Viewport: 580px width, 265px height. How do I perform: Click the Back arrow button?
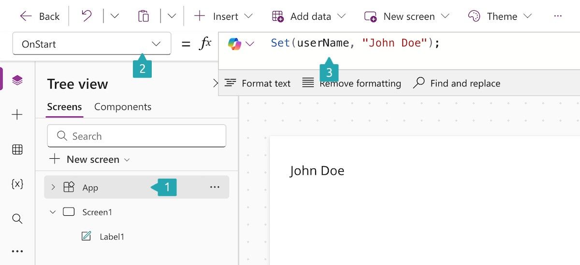point(40,16)
